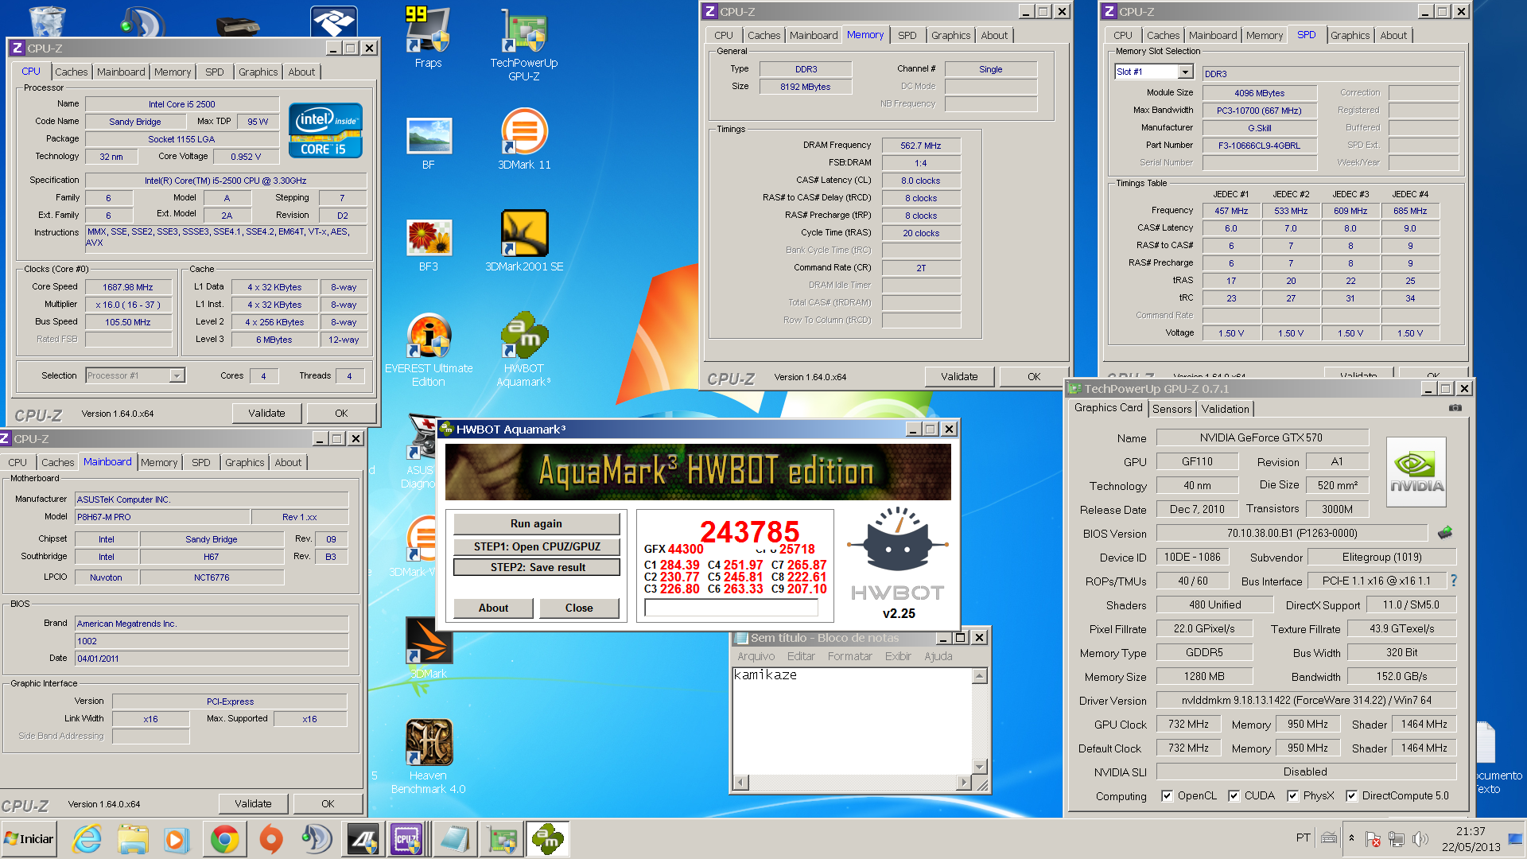Toggle the OpenCL checkbox in GPU-Z
Screen dimensions: 1527x859
point(1167,796)
